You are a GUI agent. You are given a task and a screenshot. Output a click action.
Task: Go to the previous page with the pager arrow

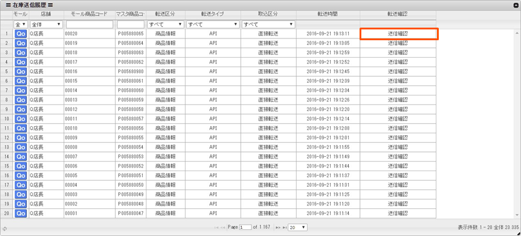click(223, 228)
